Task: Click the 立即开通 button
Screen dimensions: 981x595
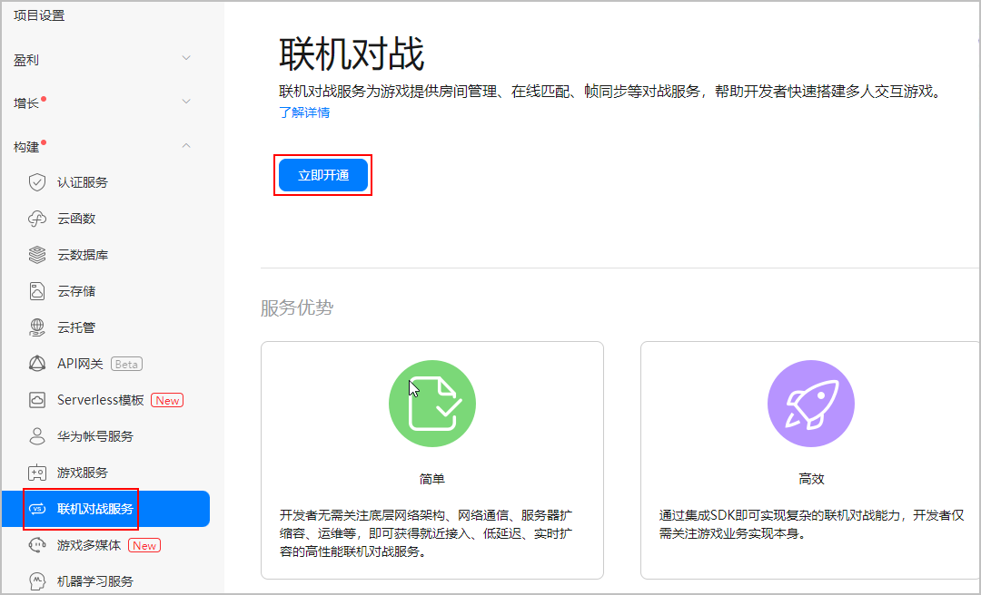Action: pos(322,175)
